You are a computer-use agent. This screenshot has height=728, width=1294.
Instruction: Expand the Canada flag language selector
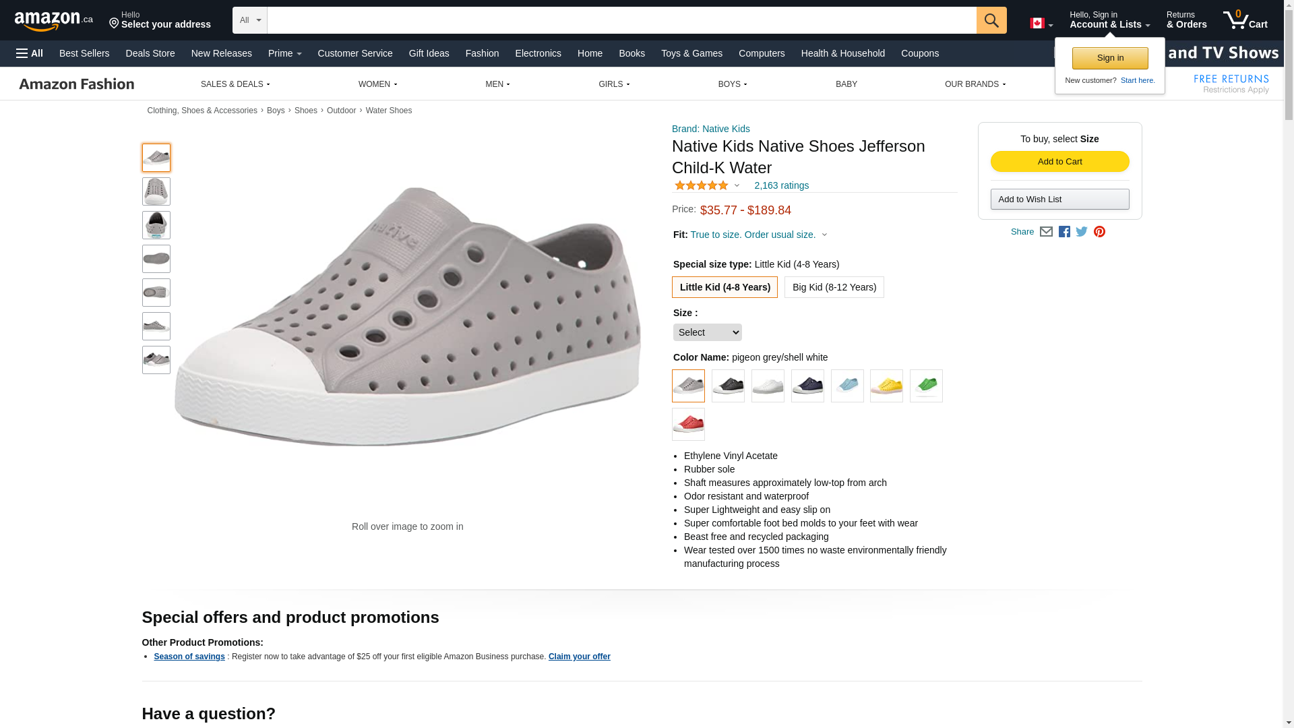[1041, 24]
